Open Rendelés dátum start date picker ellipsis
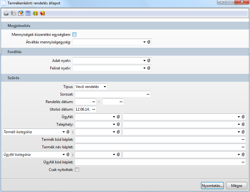 [94, 102]
